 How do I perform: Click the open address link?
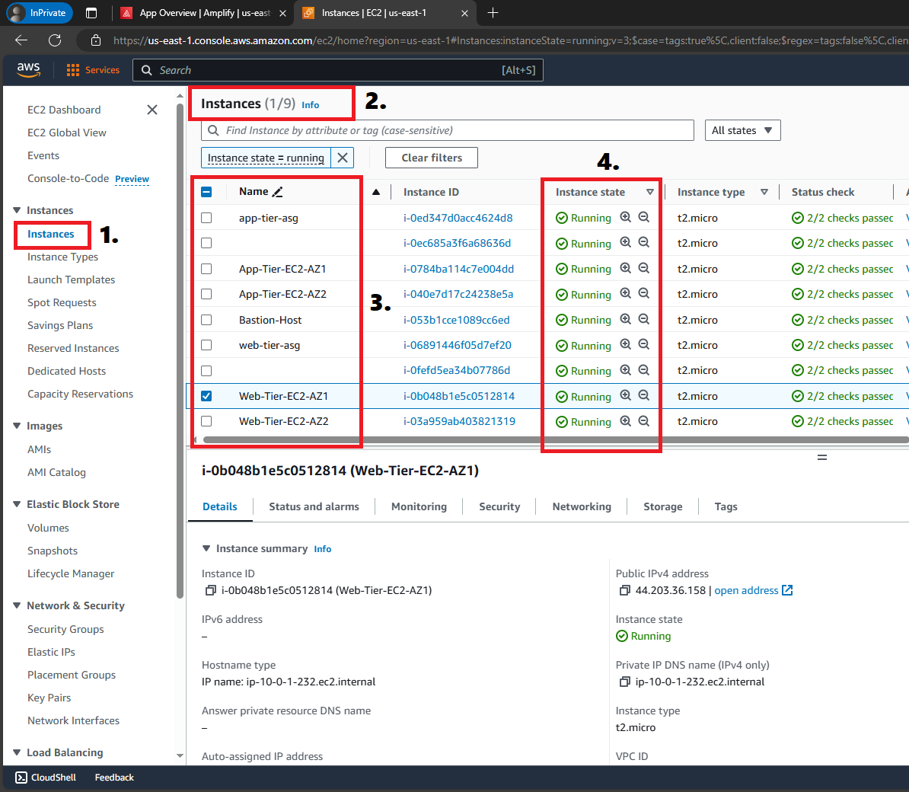[x=746, y=590]
